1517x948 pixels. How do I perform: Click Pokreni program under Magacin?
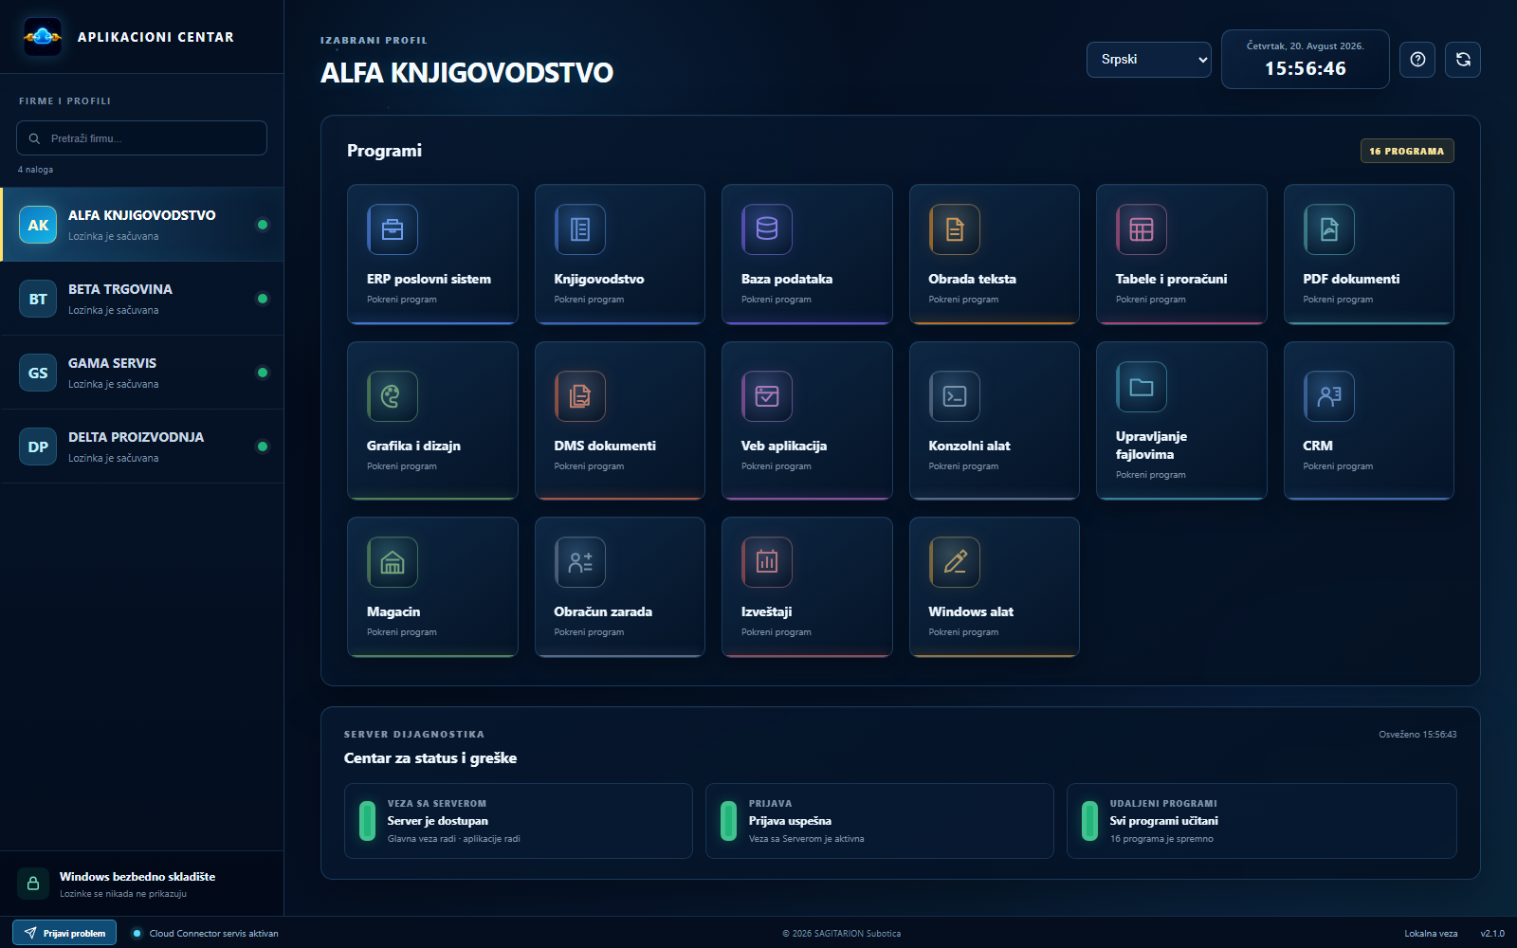(402, 632)
